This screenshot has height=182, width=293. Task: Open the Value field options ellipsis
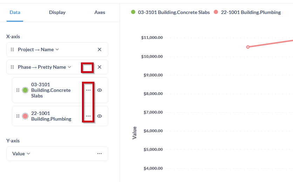point(100,154)
